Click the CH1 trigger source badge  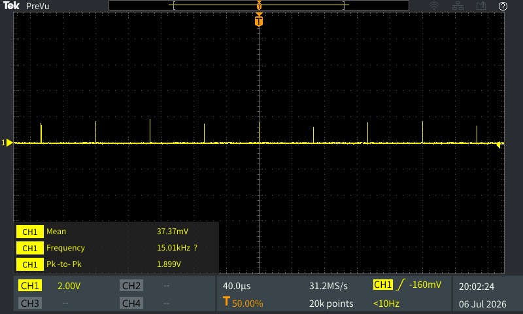382,285
